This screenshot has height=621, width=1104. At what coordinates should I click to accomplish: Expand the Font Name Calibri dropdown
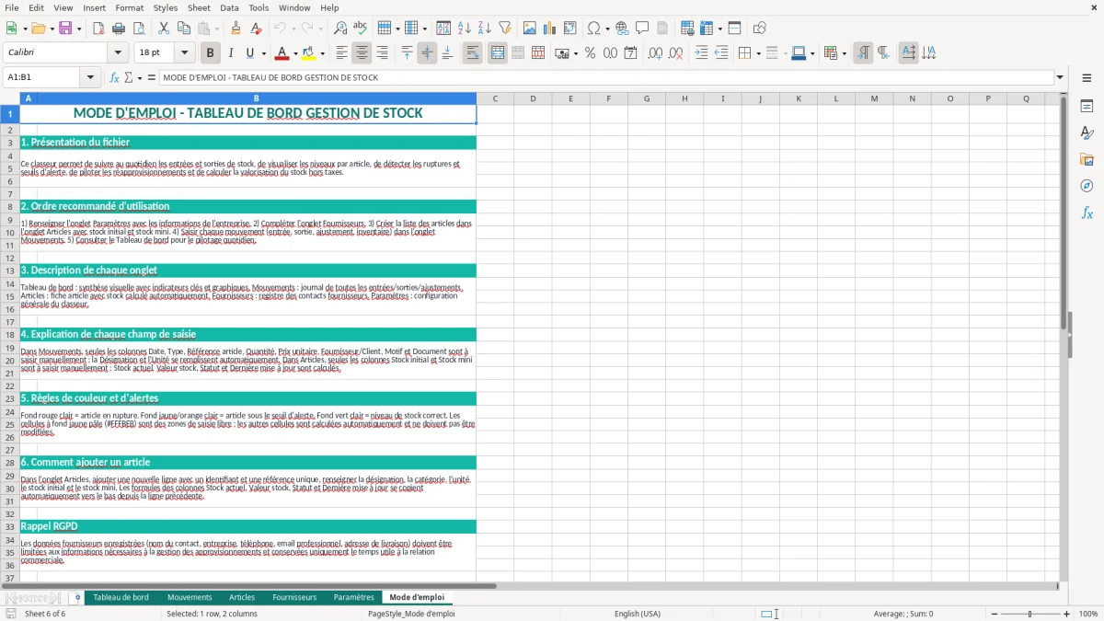[x=118, y=53]
